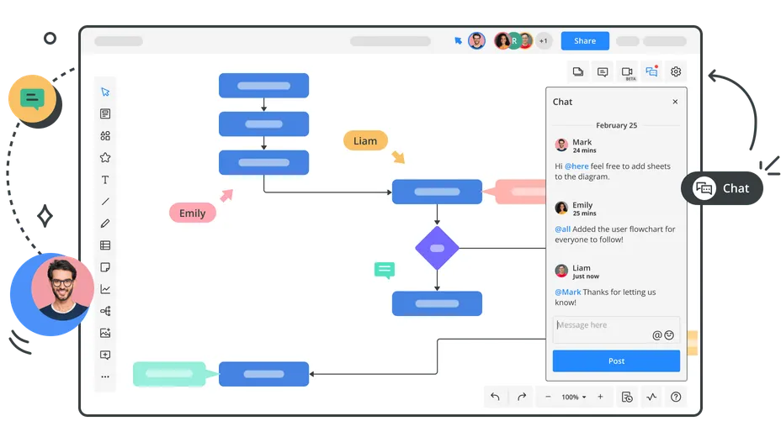Select the pointer tool in left toolbar
The image size is (781, 437).
pos(105,92)
